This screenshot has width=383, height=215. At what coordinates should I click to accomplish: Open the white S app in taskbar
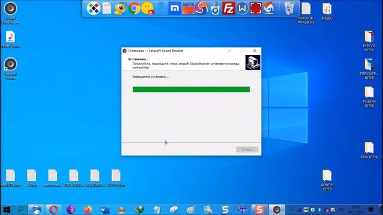[225, 210]
